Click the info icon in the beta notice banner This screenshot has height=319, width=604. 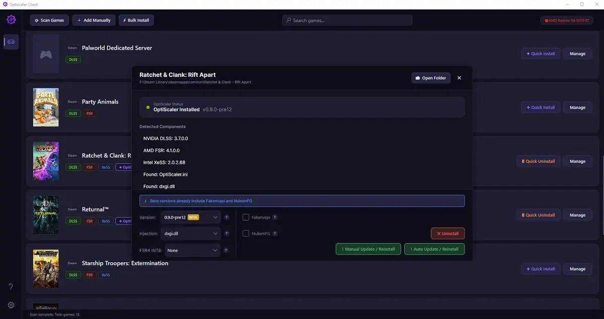(145, 201)
